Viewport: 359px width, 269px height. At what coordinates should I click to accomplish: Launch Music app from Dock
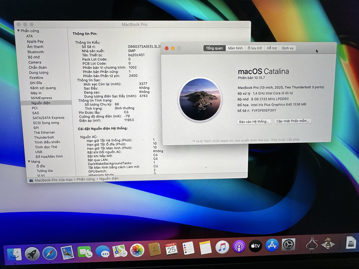[x=222, y=247]
